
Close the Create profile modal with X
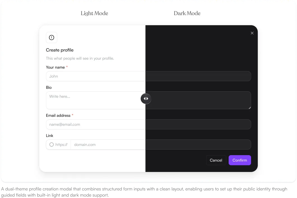click(252, 33)
